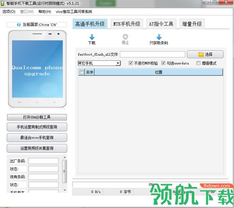The width and height of the screenshot is (234, 208).
Task: Click the 名字 column header
Action: pos(89,72)
